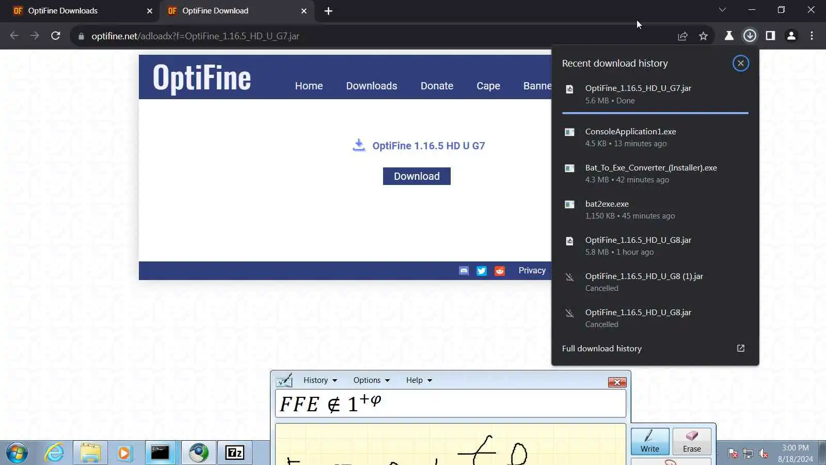Open Chrome three-dot menu

click(812, 36)
